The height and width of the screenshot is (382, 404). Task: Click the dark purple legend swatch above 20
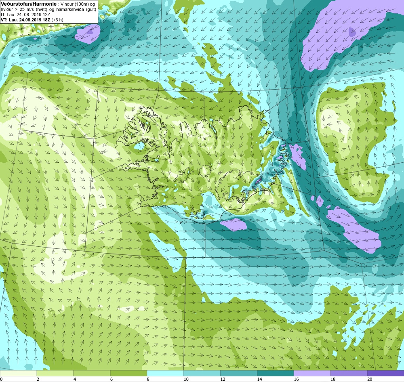(385, 373)
